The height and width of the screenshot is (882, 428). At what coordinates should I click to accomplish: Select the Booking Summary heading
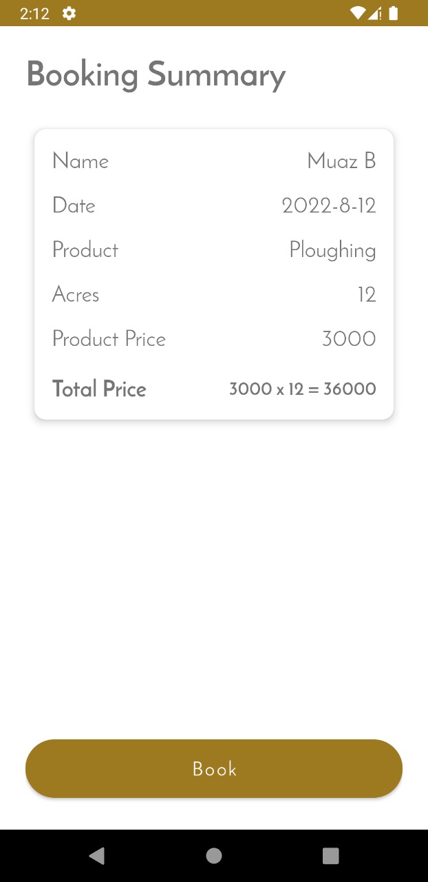click(x=156, y=75)
